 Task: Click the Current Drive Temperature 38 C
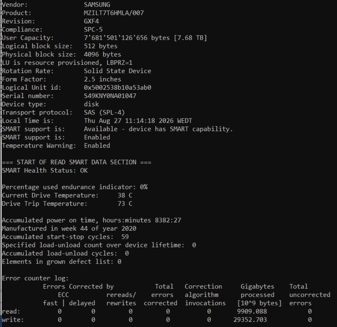[125, 195]
